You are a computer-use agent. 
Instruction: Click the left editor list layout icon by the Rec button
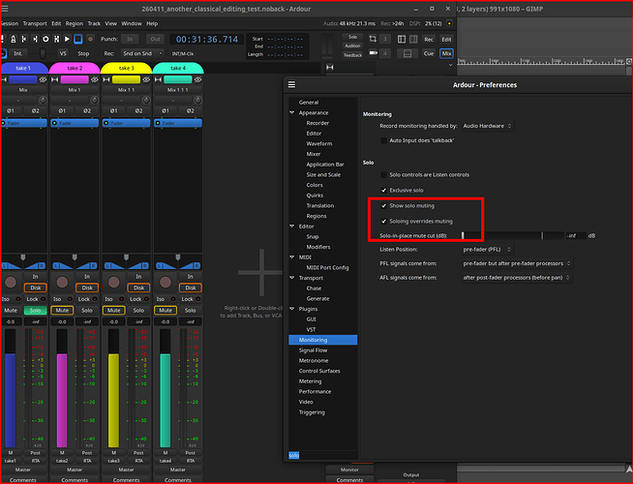click(402, 39)
